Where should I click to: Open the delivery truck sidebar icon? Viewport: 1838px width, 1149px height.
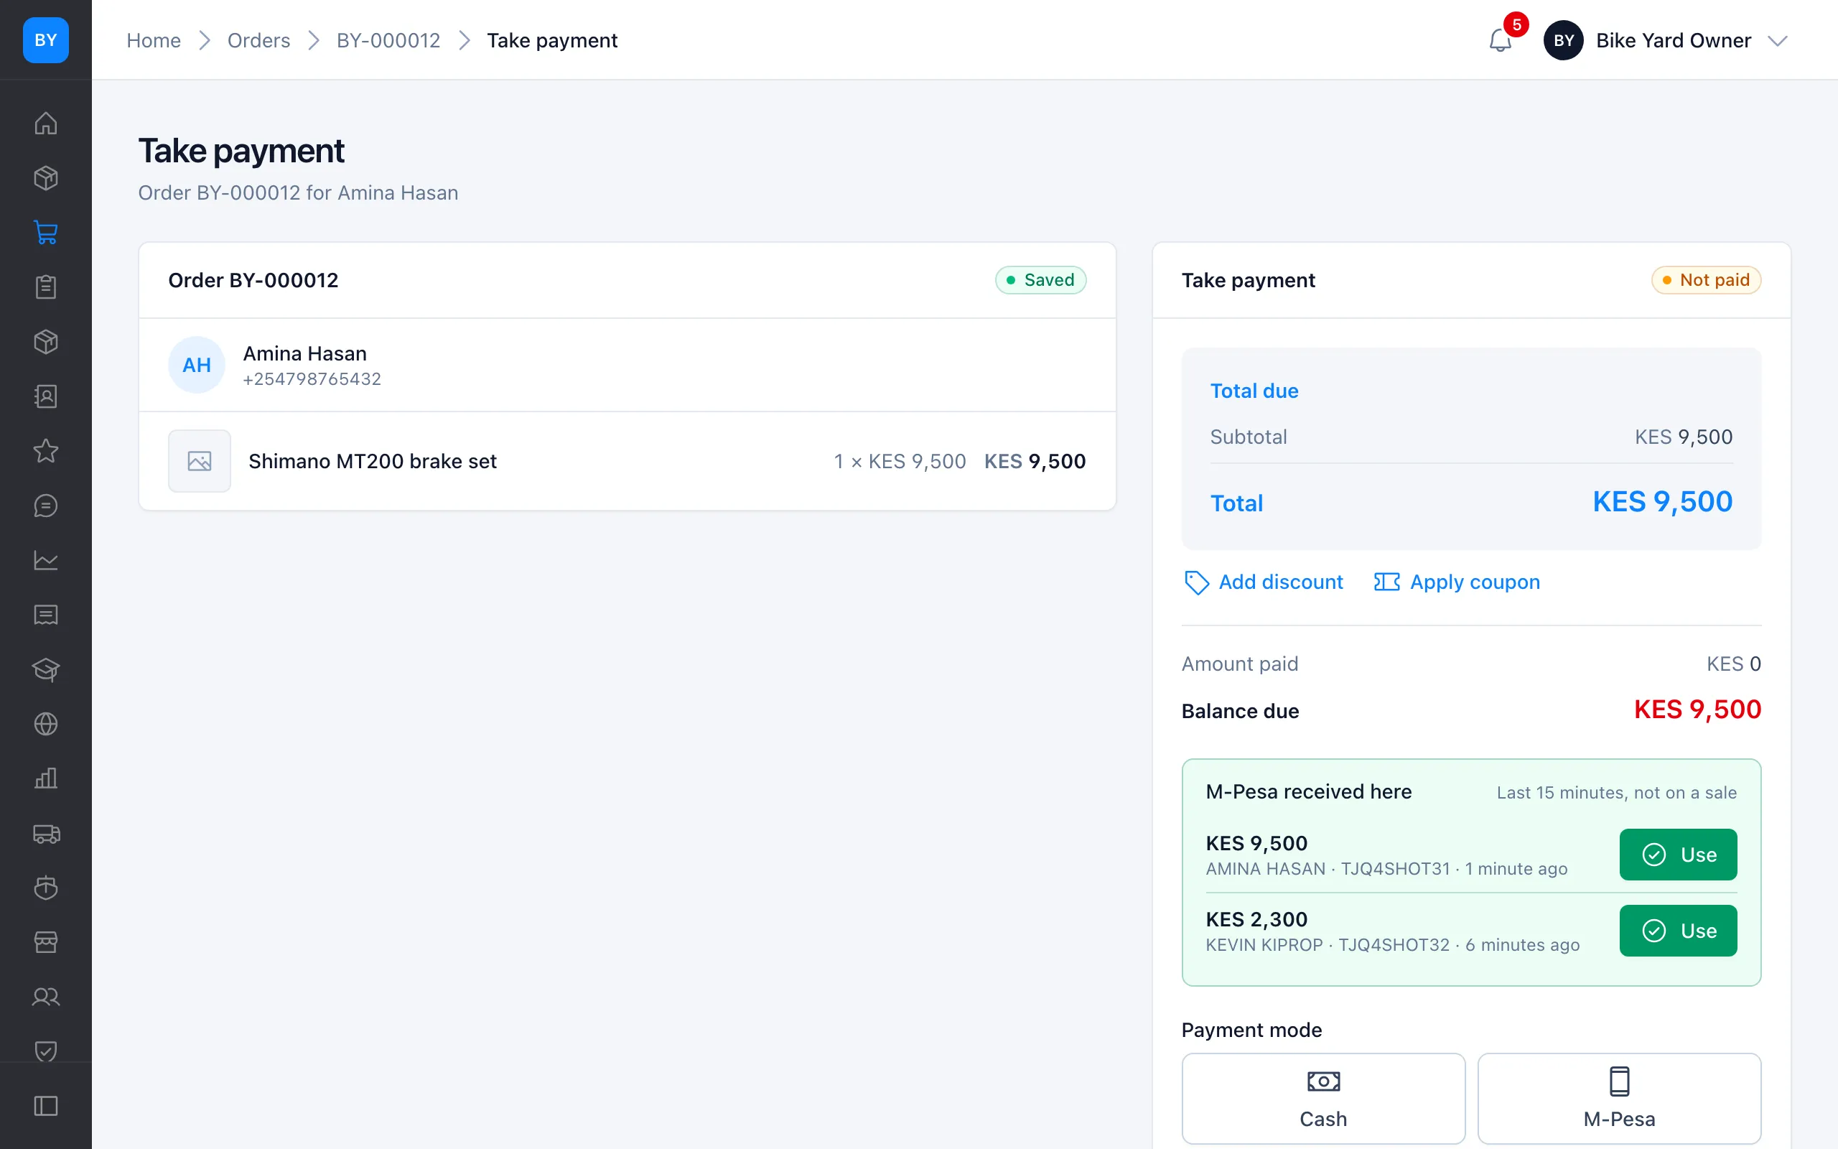click(x=45, y=834)
